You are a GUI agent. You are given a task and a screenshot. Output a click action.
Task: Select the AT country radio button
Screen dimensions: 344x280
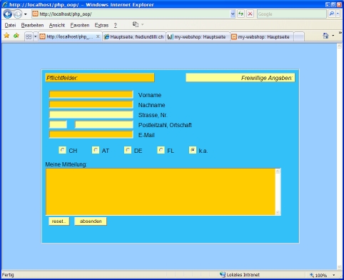[x=96, y=150]
